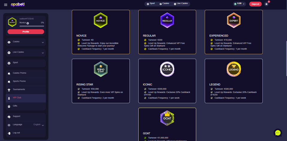Image resolution: width=287 pixels, height=141 pixels.
Task: Click the EXPERT hexagon badge
Action: pos(234,20)
